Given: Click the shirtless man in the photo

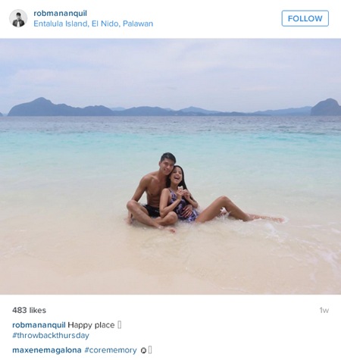Looking at the screenshot, I should [x=152, y=192].
